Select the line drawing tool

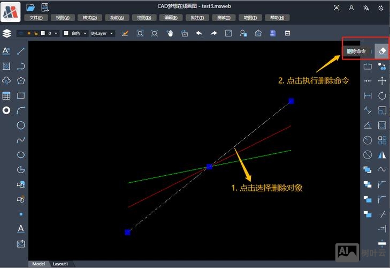[21, 51]
